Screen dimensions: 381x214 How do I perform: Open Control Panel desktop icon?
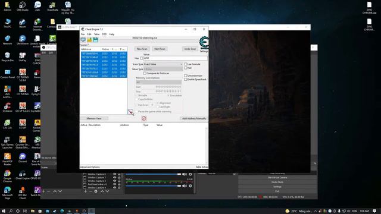pyautogui.click(x=7, y=74)
